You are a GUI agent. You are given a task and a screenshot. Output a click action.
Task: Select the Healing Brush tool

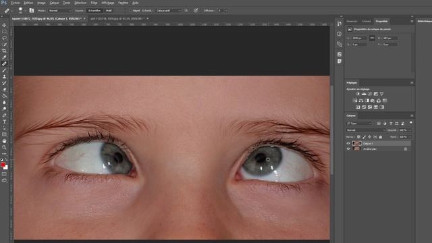(x=4, y=63)
